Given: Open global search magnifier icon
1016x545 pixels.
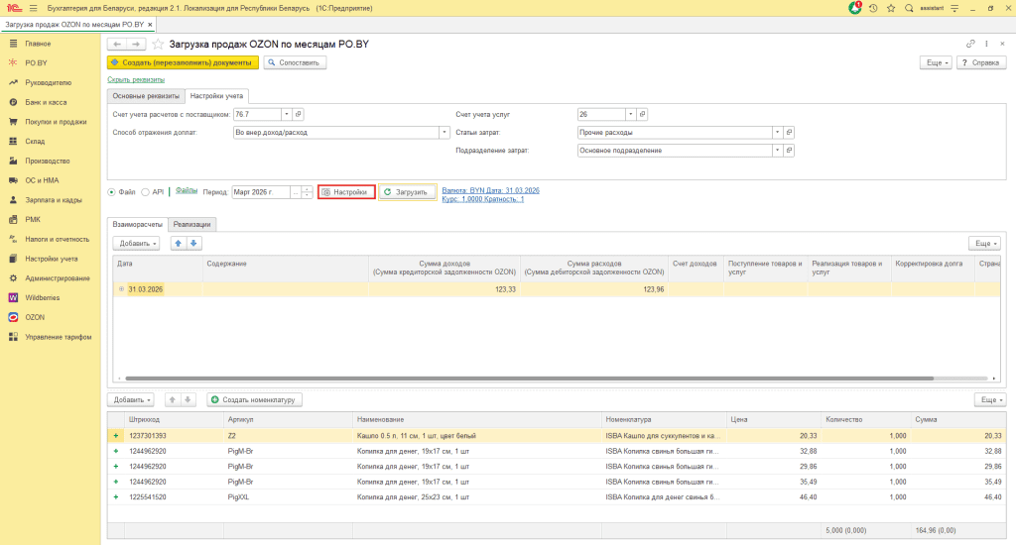Looking at the screenshot, I should coord(909,8).
